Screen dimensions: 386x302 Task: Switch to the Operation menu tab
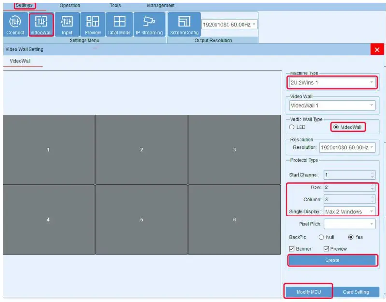click(70, 5)
